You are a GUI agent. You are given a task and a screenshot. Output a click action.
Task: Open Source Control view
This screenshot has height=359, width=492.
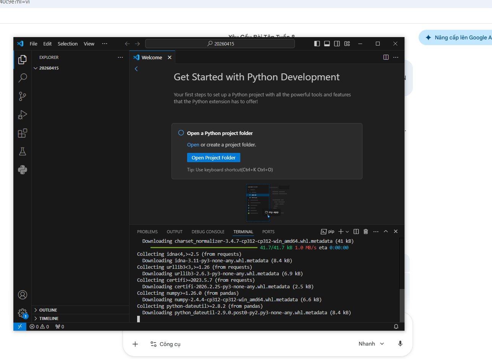23,96
